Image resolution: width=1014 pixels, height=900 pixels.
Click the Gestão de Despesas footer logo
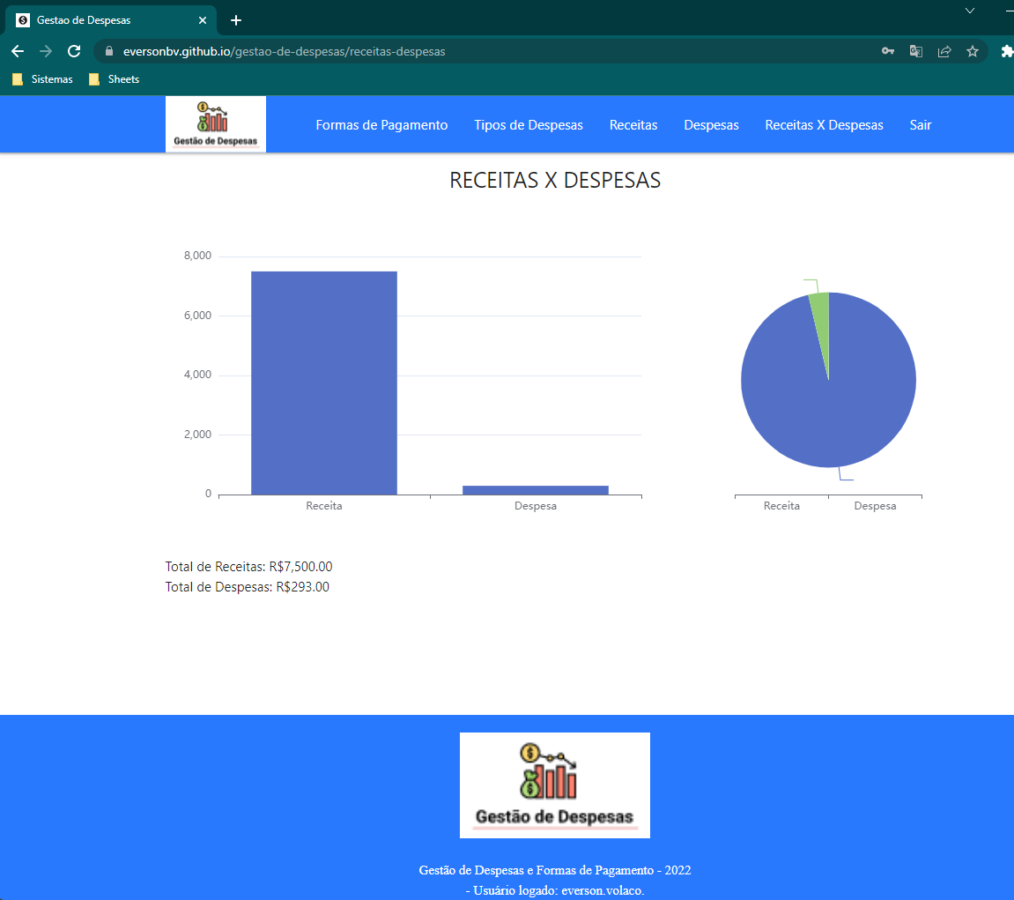554,785
